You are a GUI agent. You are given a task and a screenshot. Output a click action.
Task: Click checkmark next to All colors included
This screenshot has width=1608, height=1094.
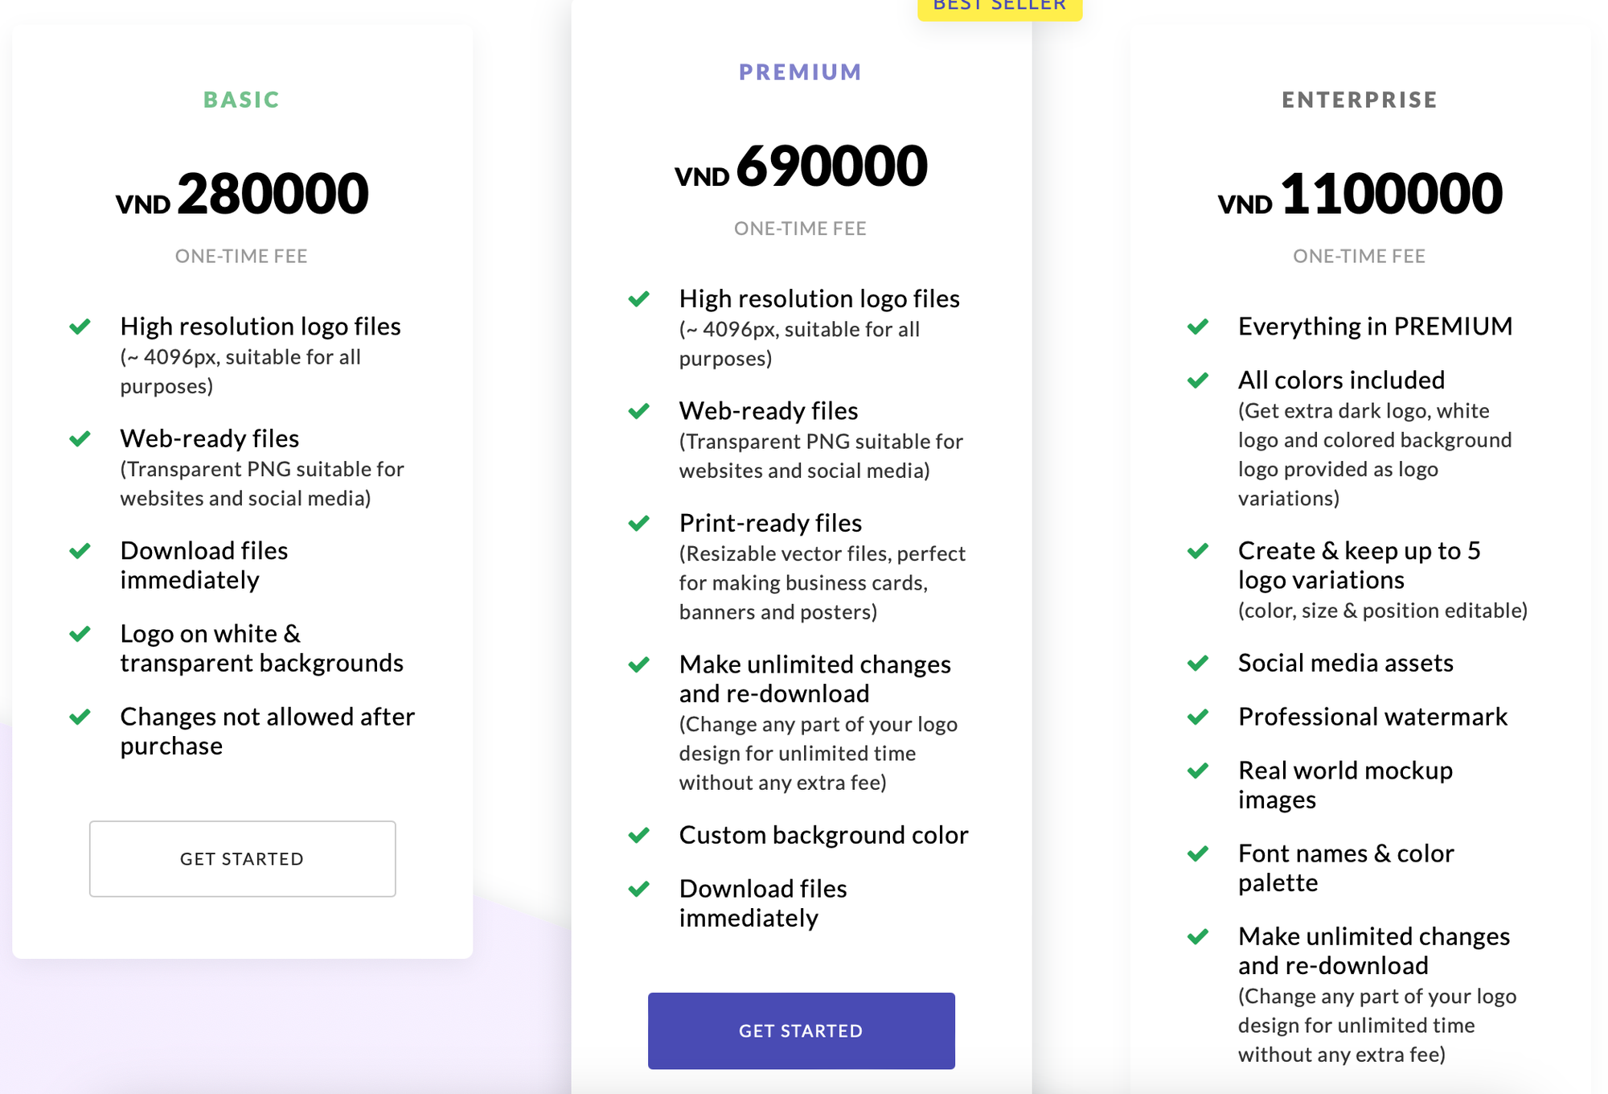pos(1198,380)
